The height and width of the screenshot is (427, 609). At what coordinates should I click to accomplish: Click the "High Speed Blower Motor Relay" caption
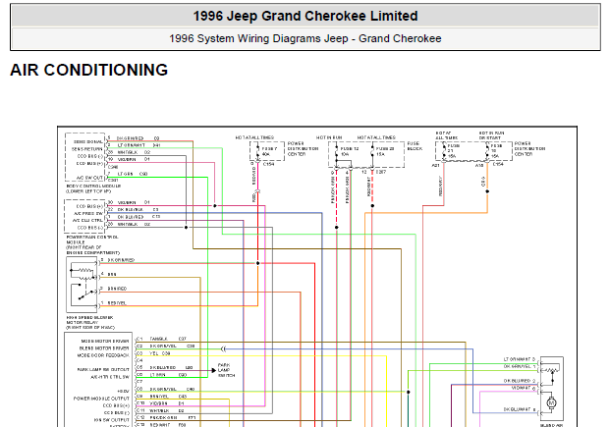point(90,323)
